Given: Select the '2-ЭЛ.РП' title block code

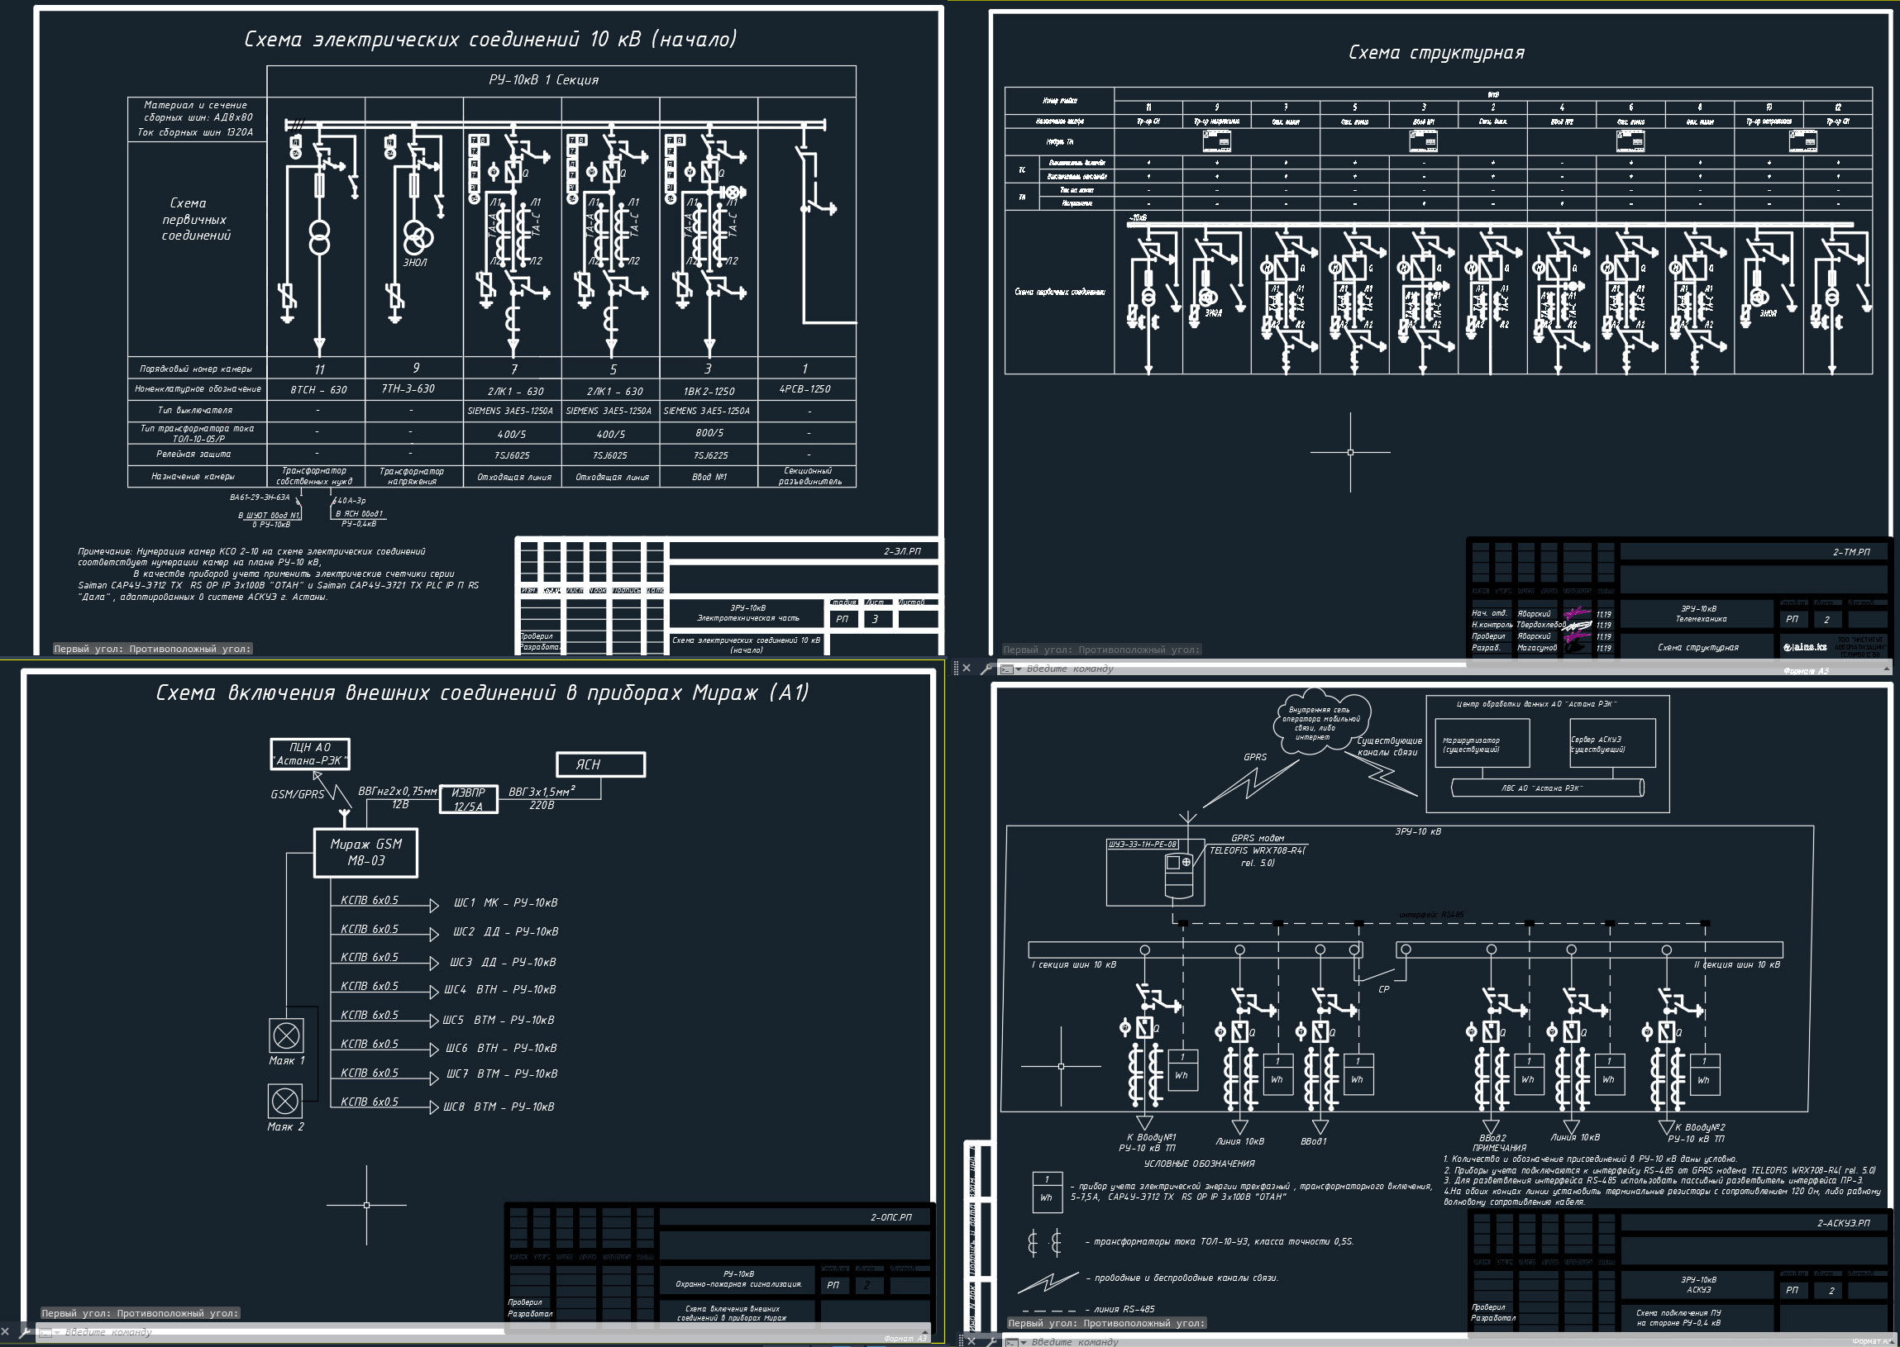Looking at the screenshot, I should [902, 550].
